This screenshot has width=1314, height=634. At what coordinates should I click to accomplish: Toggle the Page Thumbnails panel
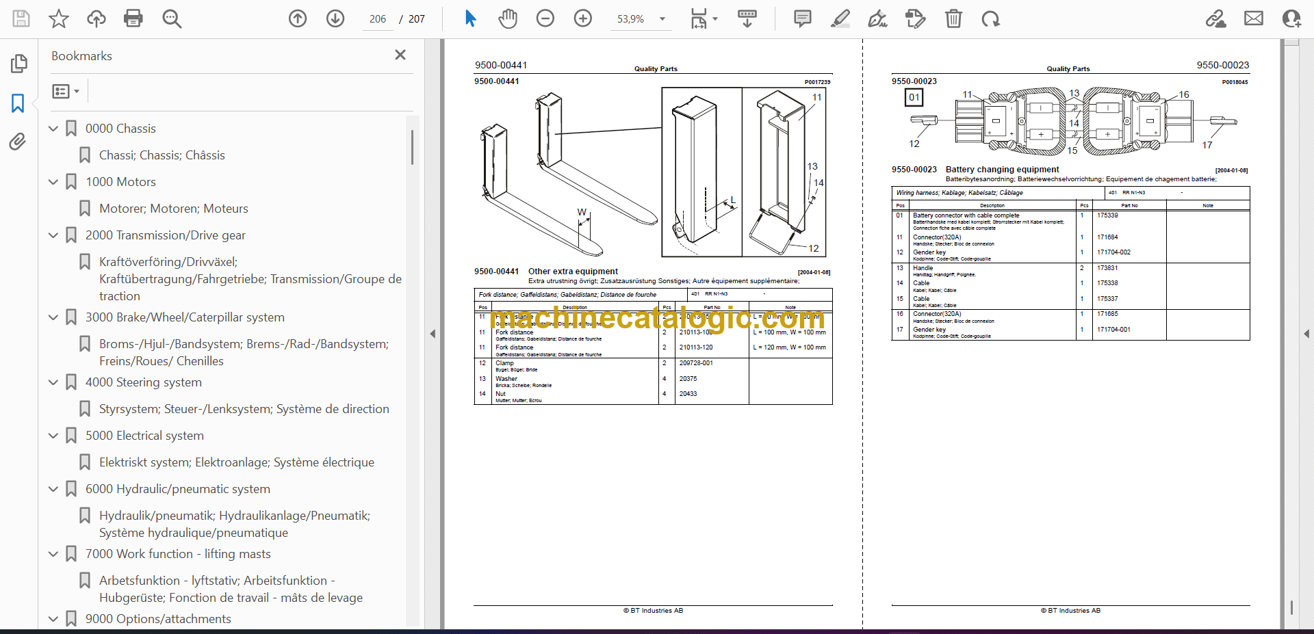point(18,64)
